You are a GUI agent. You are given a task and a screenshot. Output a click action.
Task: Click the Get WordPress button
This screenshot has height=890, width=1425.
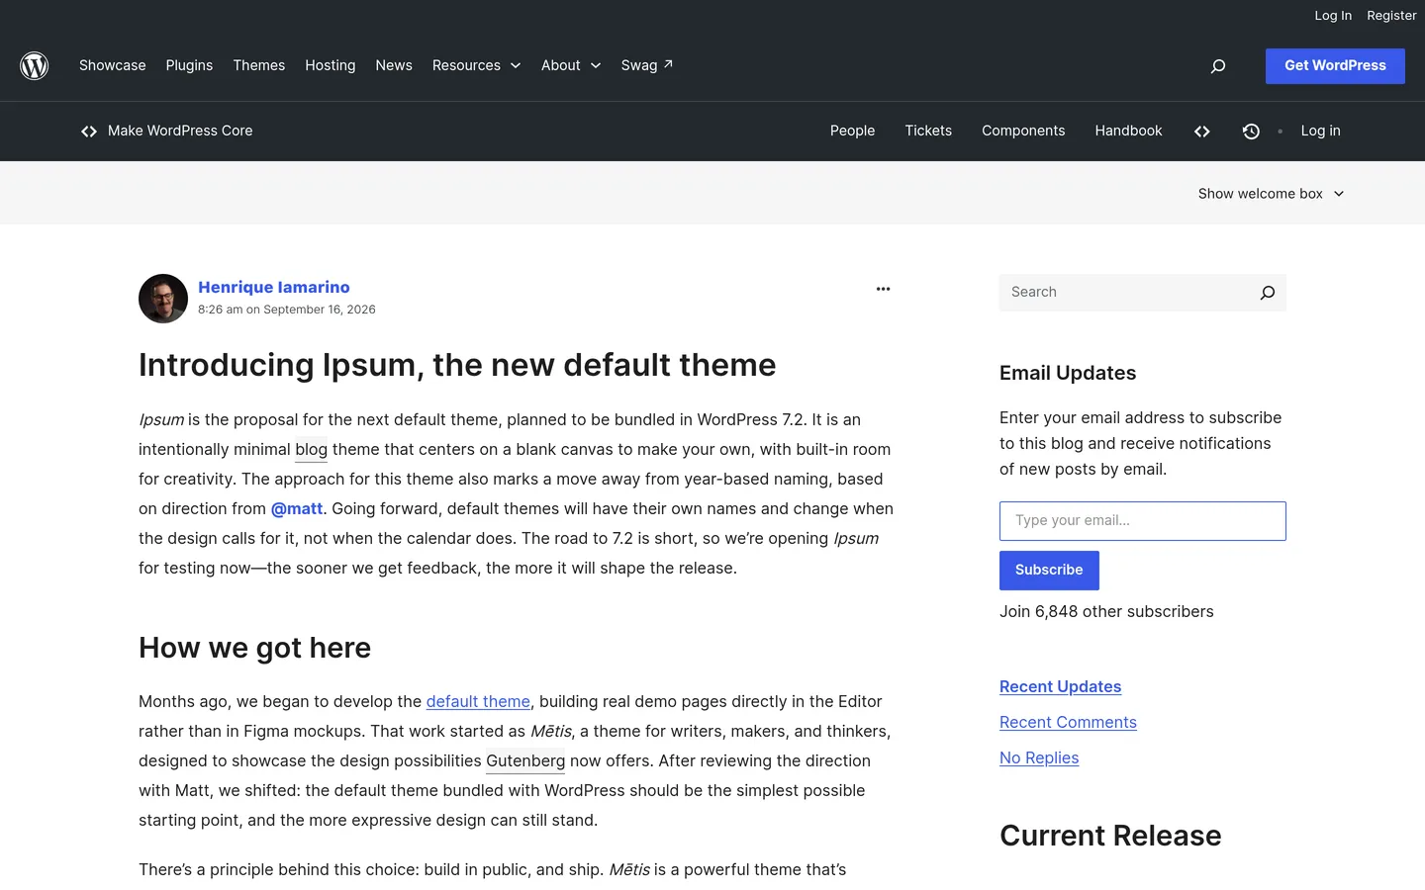pyautogui.click(x=1335, y=66)
